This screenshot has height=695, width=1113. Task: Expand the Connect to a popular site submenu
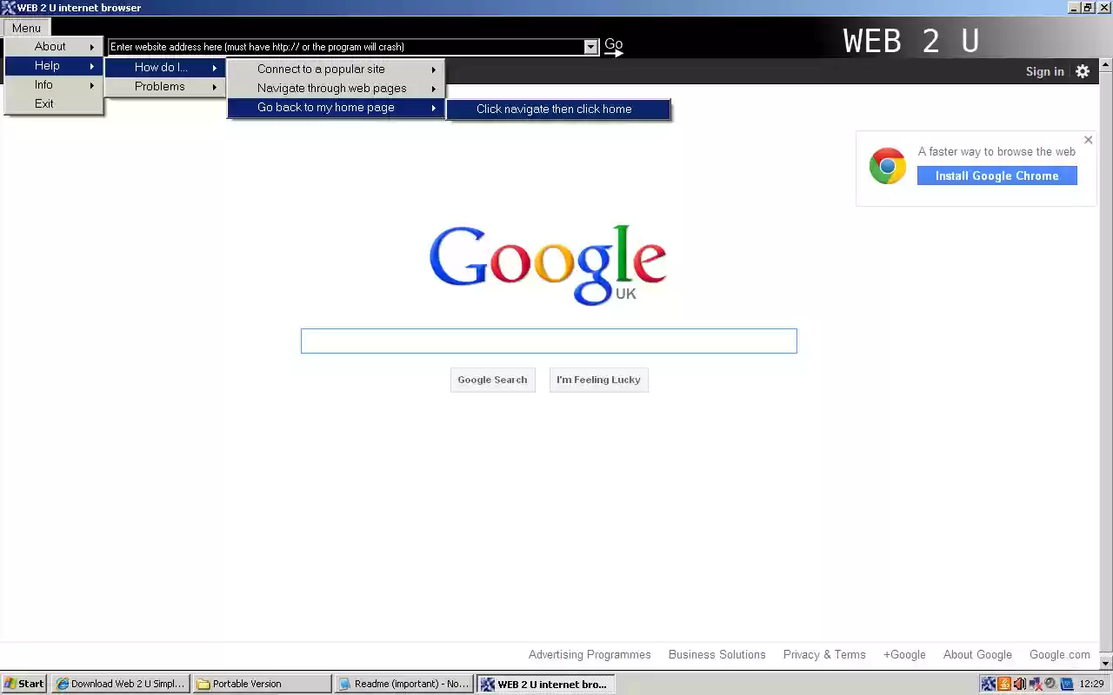click(322, 69)
